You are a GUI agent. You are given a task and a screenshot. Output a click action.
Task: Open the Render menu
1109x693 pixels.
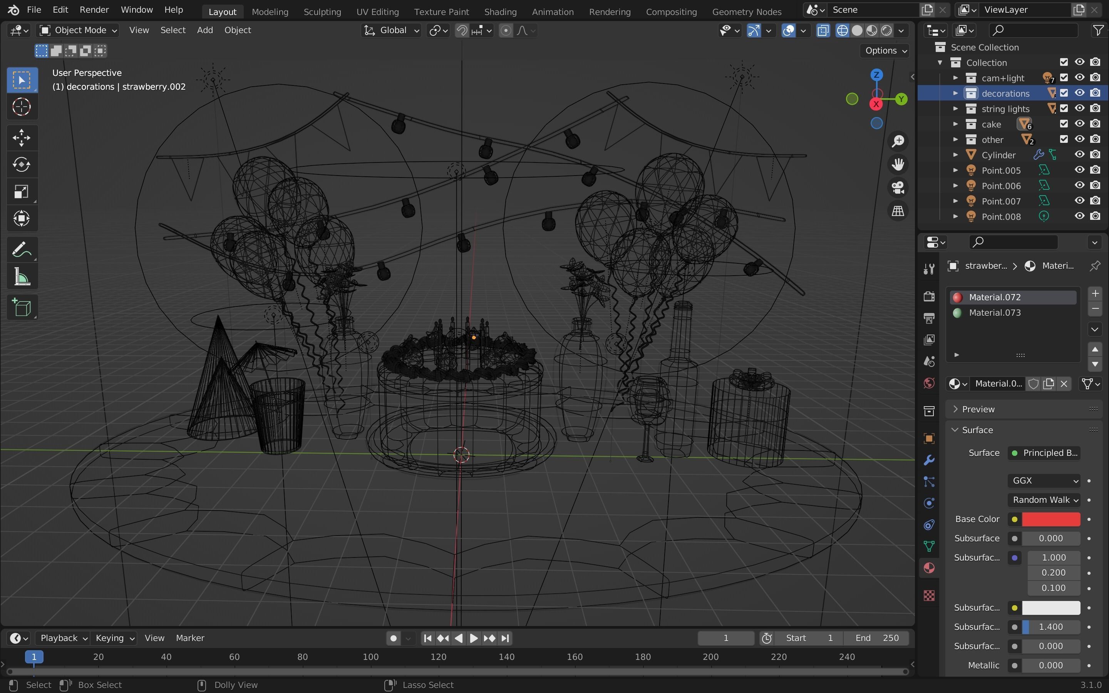94,10
